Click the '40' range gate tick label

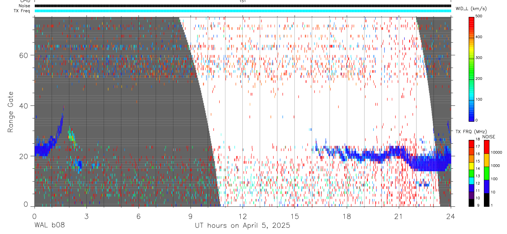pos(24,106)
